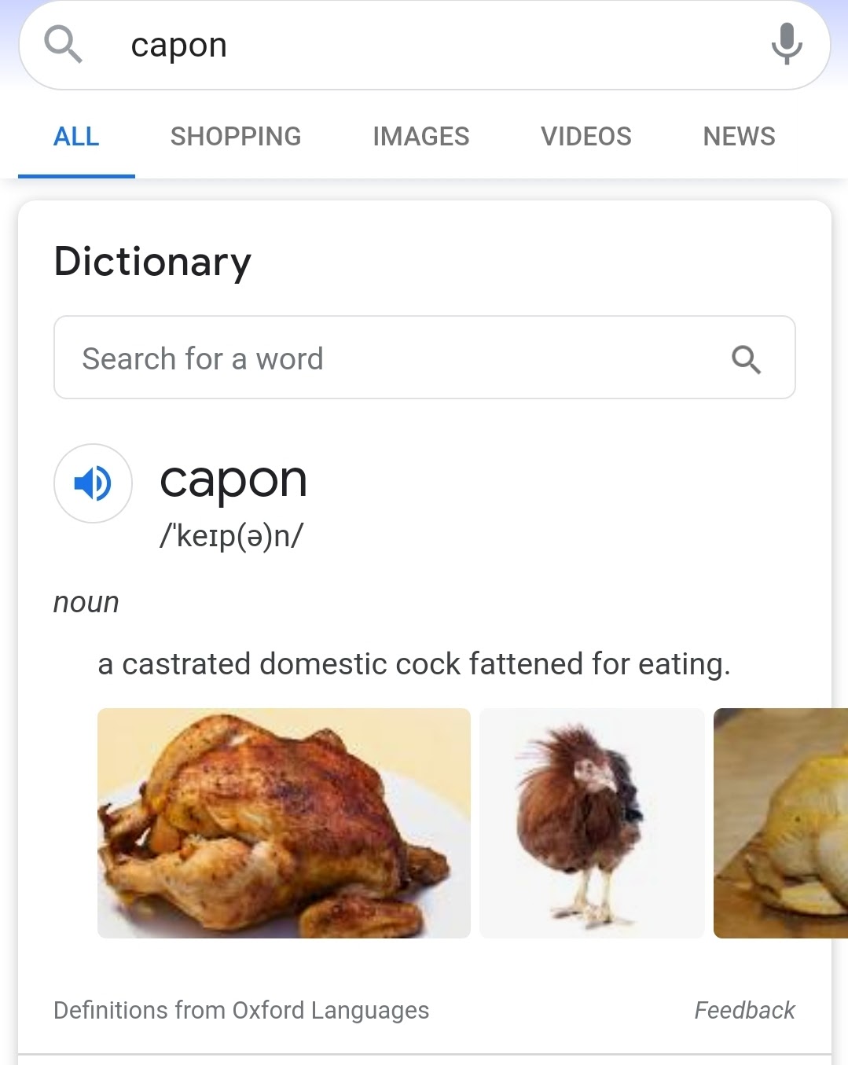The height and width of the screenshot is (1065, 848).
Task: Click the dictionary word search magnifier icon
Action: (x=746, y=359)
